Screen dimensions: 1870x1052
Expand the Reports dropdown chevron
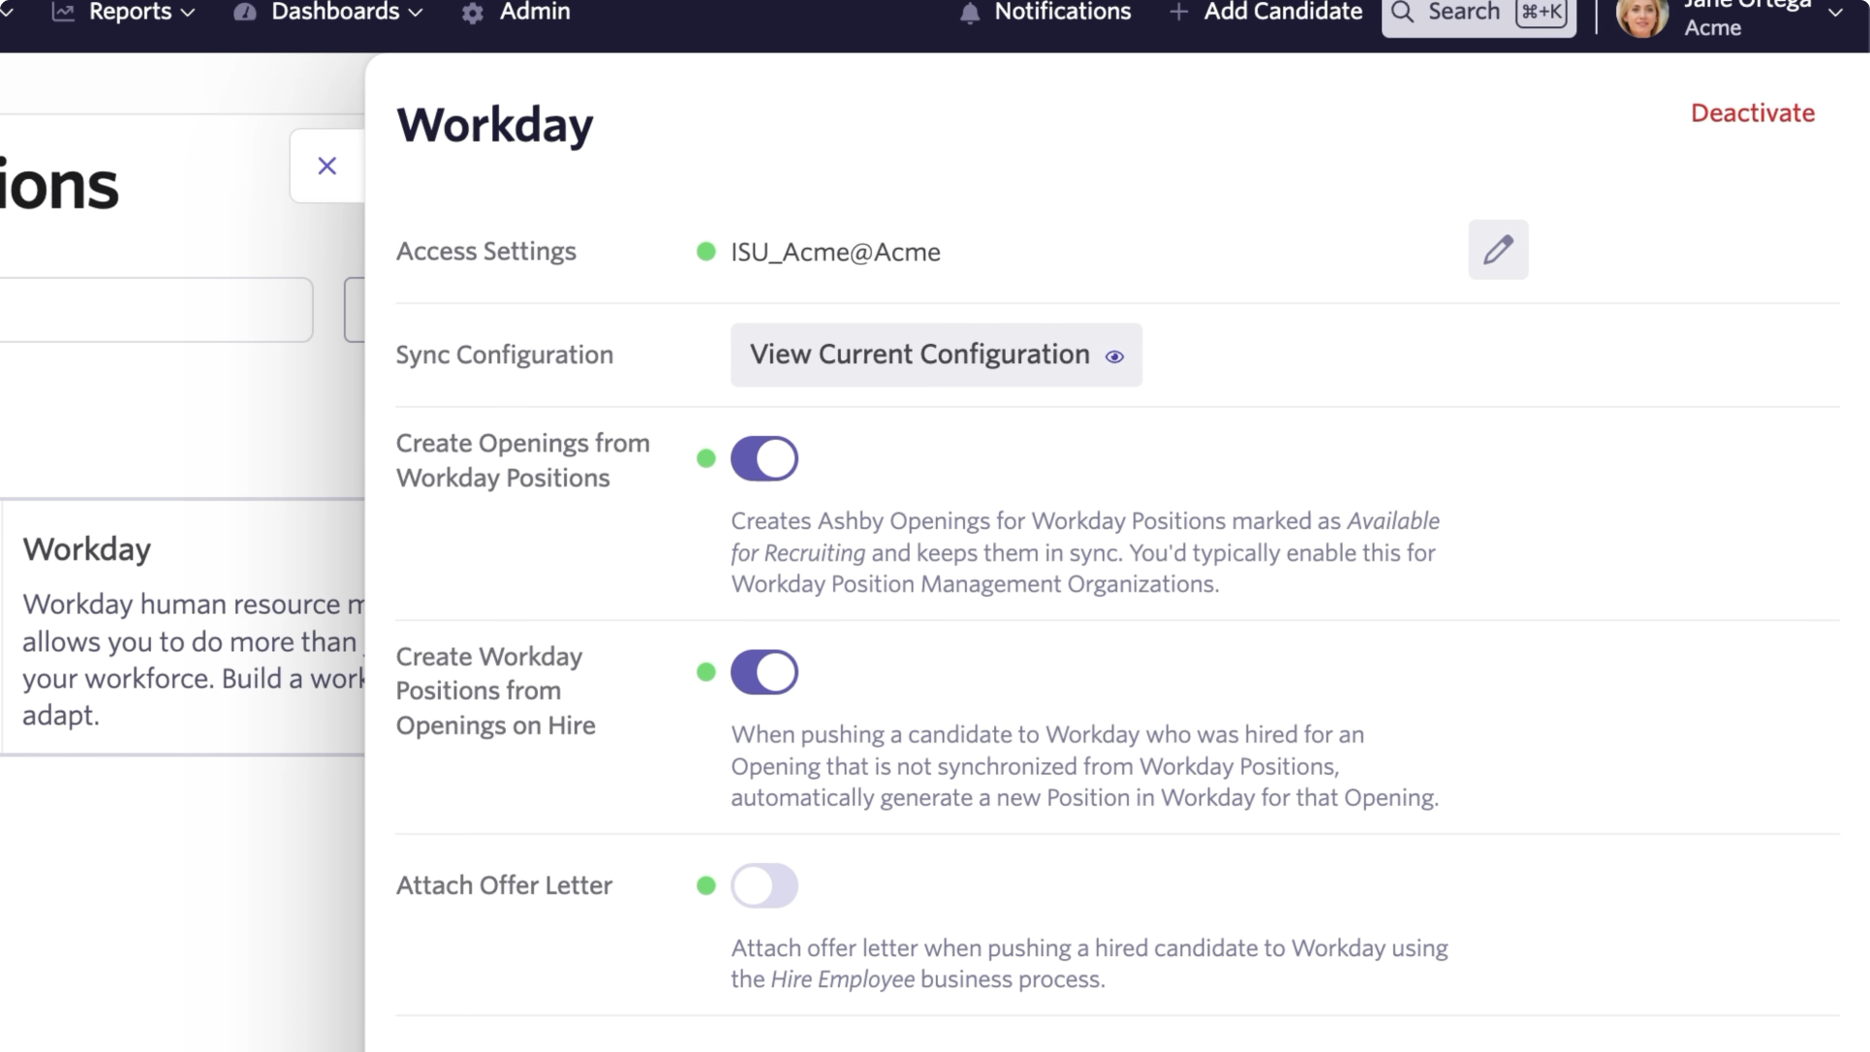pyautogui.click(x=188, y=14)
